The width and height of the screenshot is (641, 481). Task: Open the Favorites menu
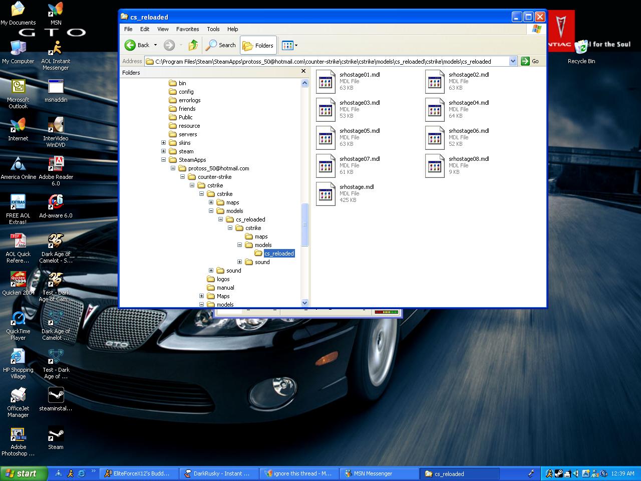(x=187, y=29)
